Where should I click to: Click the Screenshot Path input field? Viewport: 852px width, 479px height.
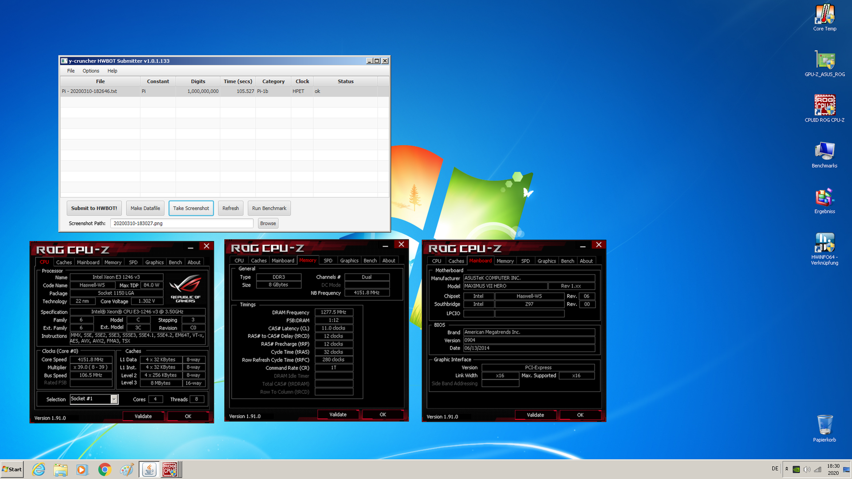point(182,224)
